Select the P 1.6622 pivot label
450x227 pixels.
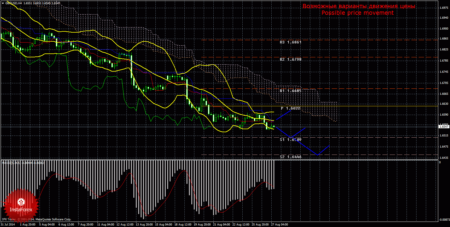pyautogui.click(x=290, y=108)
